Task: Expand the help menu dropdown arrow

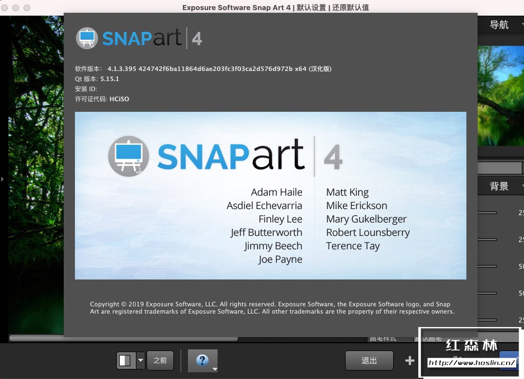Action: click(215, 369)
